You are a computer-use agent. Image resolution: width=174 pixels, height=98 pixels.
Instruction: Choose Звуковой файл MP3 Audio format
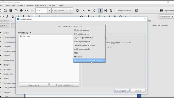point(89,38)
